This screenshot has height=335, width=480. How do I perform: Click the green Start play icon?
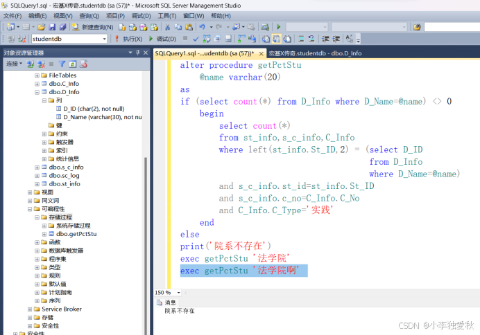(279, 27)
